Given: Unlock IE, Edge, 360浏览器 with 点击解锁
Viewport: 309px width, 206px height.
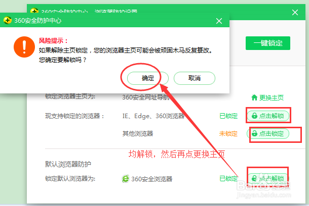Looking at the screenshot, I should click(268, 116).
